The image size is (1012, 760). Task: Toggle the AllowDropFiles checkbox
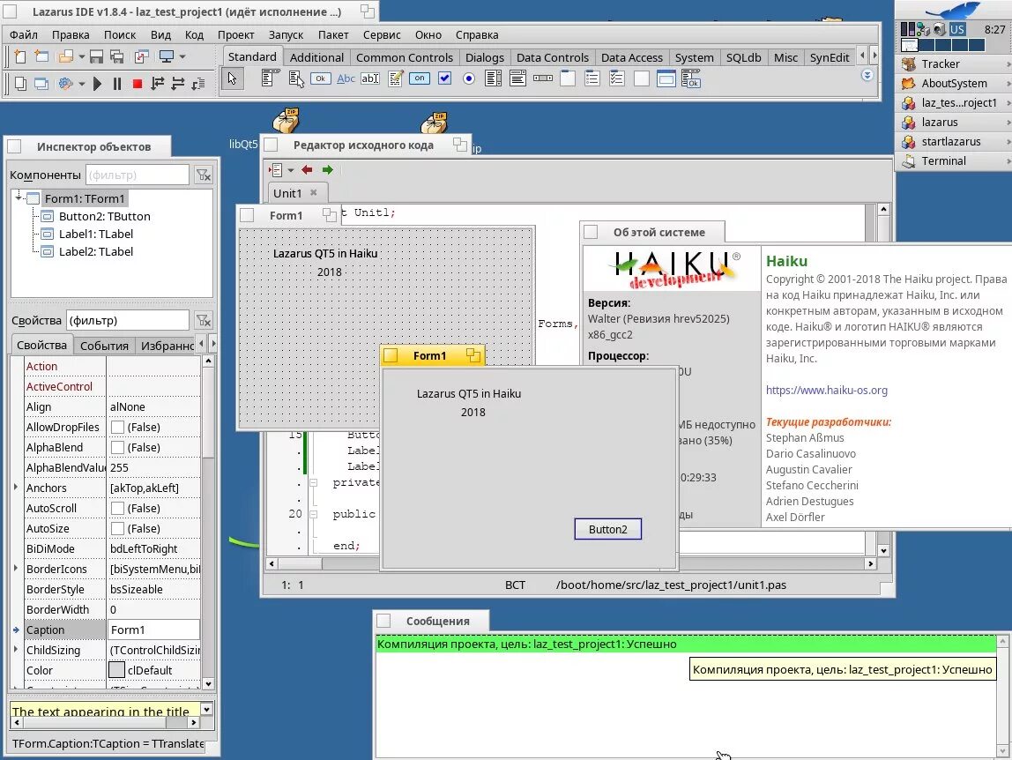pyautogui.click(x=117, y=427)
